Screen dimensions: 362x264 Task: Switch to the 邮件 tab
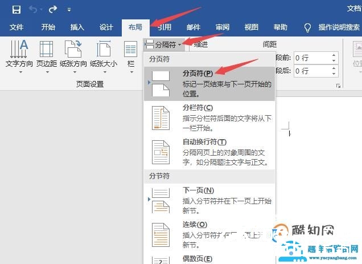coord(194,27)
